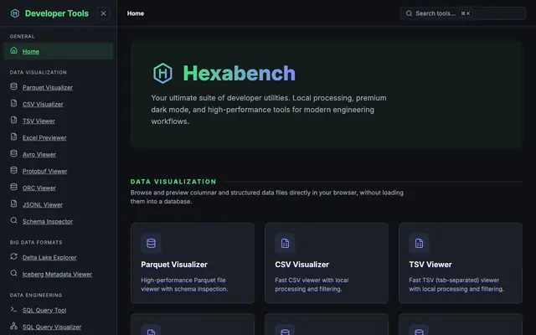Click SQL Query Tool terminal icon
Viewport: 536px width, 335px height.
13,309
